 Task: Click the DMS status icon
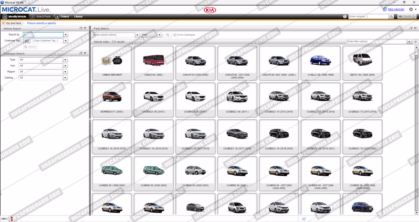(11, 219)
